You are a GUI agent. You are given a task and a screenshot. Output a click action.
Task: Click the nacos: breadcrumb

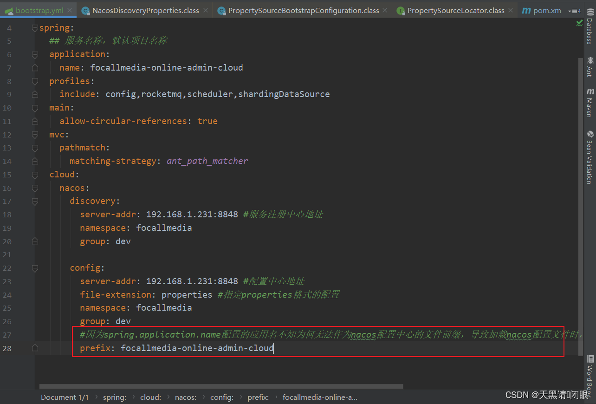(186, 397)
